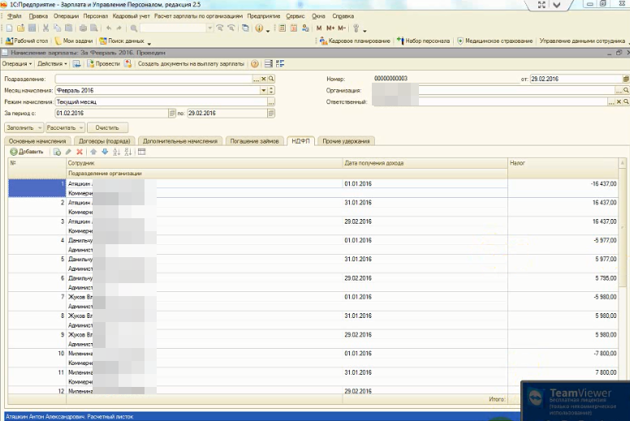
Task: Open calendar picker next to document date
Action: tap(625, 79)
